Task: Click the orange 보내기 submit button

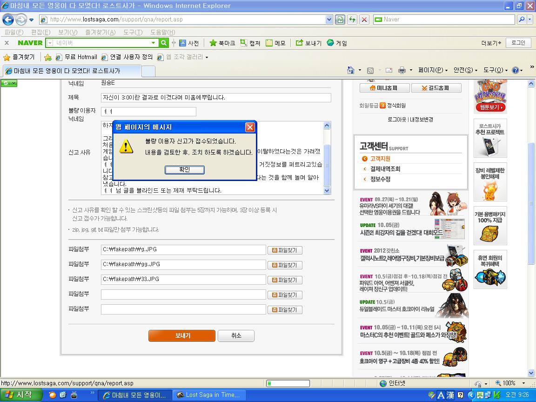Action: 182,335
